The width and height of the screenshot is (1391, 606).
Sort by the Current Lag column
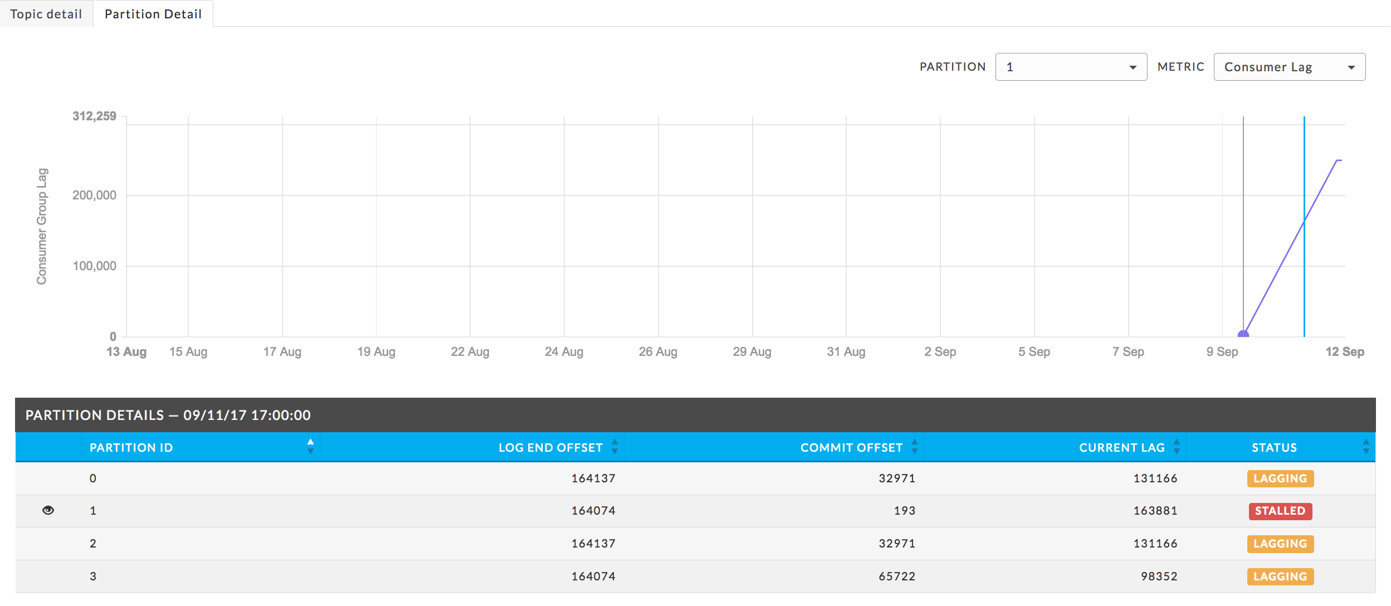tap(1055, 447)
